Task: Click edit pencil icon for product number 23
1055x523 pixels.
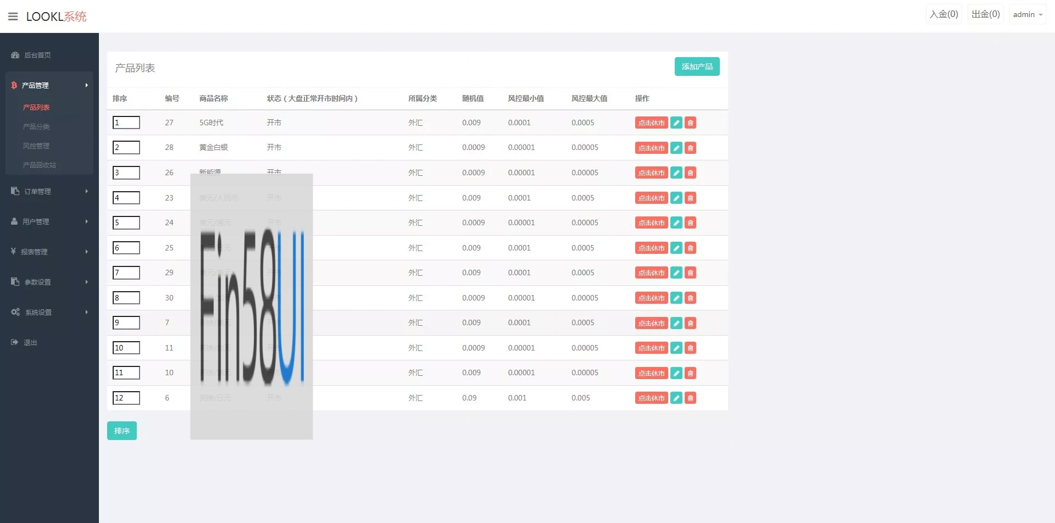Action: click(676, 198)
